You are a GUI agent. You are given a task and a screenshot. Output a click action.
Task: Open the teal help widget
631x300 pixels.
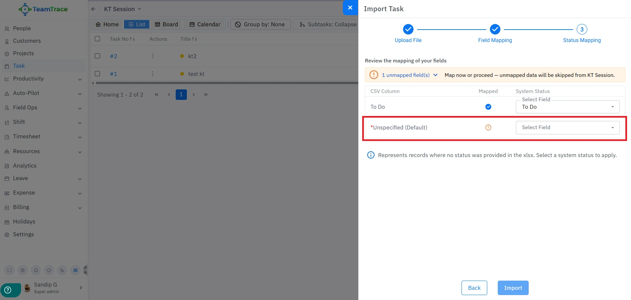(8, 290)
